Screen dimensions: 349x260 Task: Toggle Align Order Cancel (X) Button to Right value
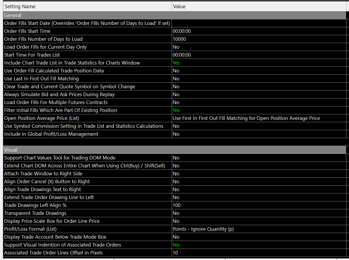(x=259, y=181)
